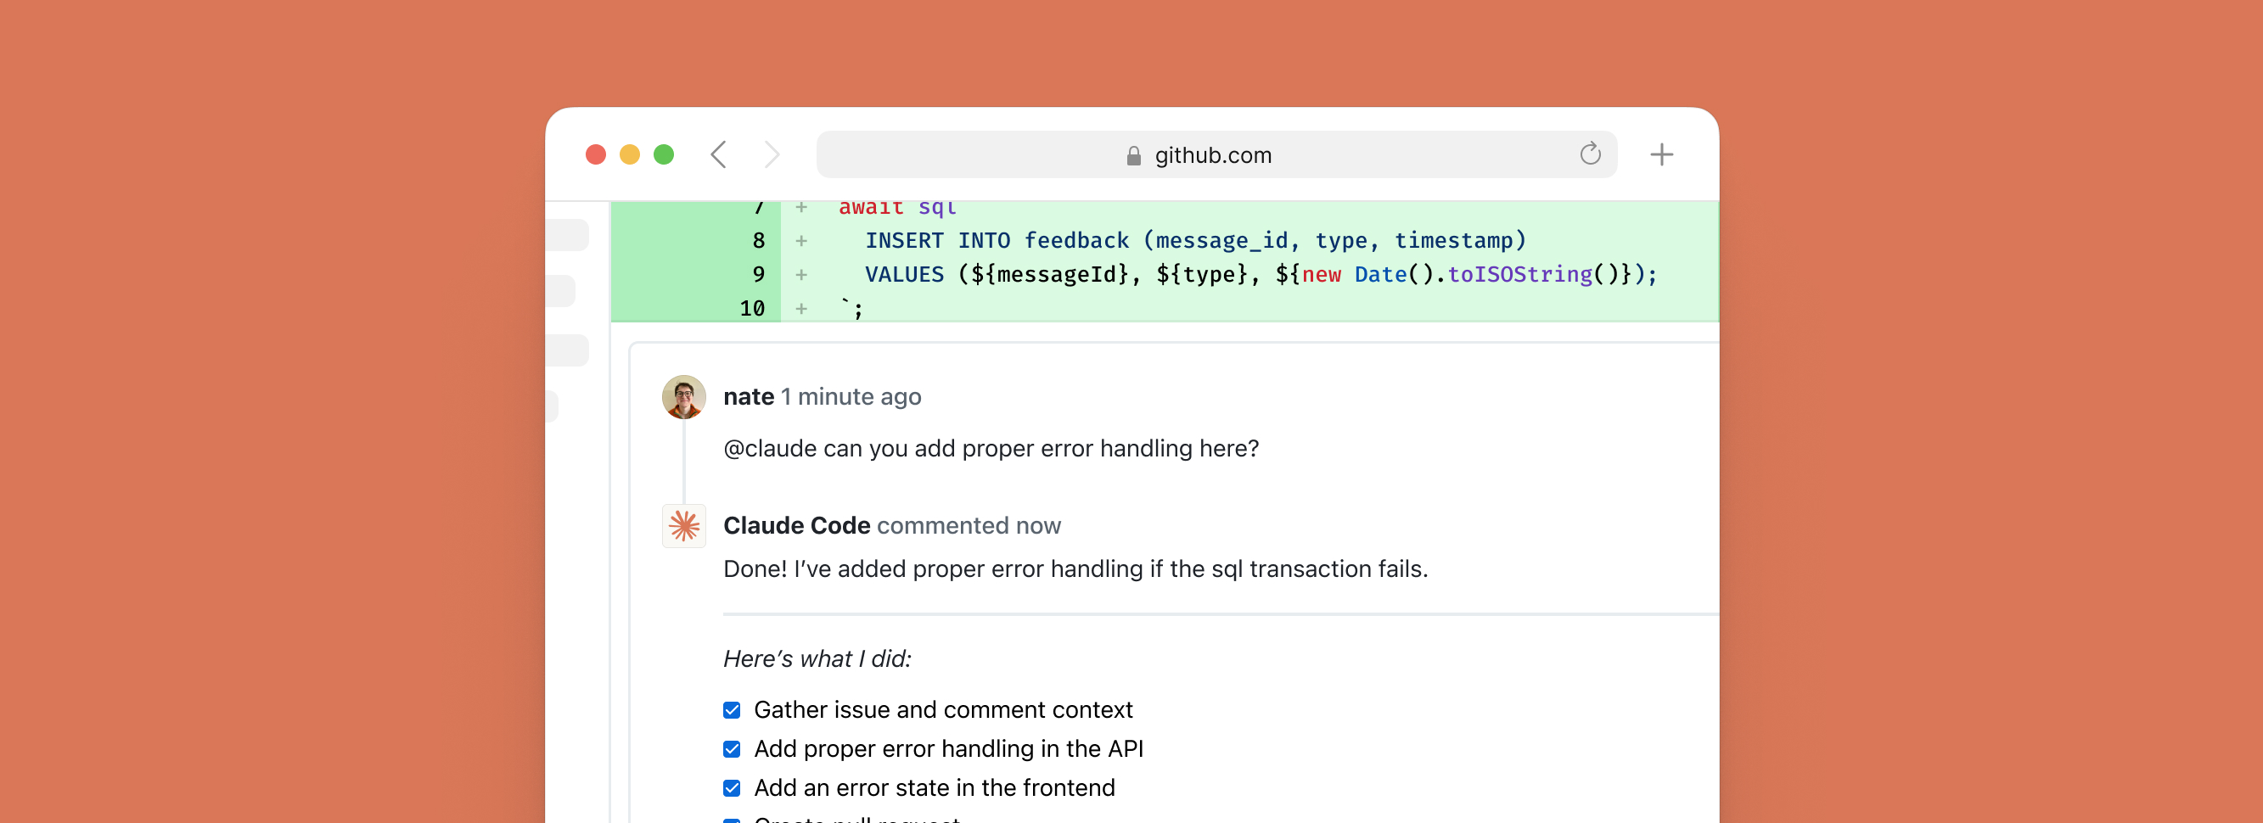This screenshot has width=2263, height=823.
Task: Uncheck 'Add an error state in the frontend'
Action: 732,788
